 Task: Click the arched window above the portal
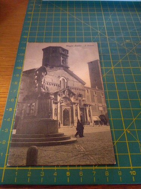tap(63, 83)
